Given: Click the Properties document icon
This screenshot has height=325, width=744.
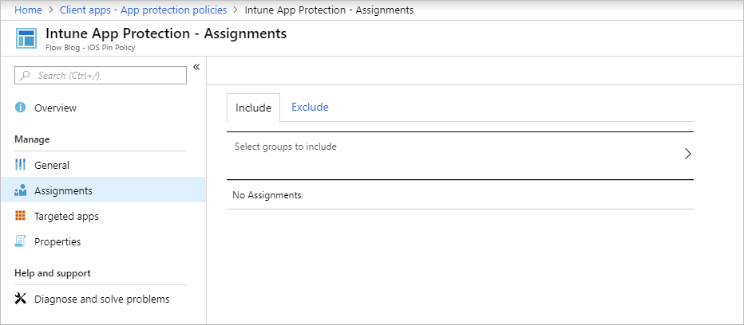Looking at the screenshot, I should tap(21, 241).
